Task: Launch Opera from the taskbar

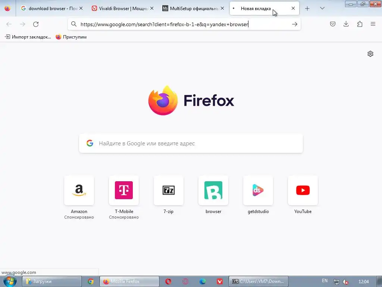Action: (168, 281)
